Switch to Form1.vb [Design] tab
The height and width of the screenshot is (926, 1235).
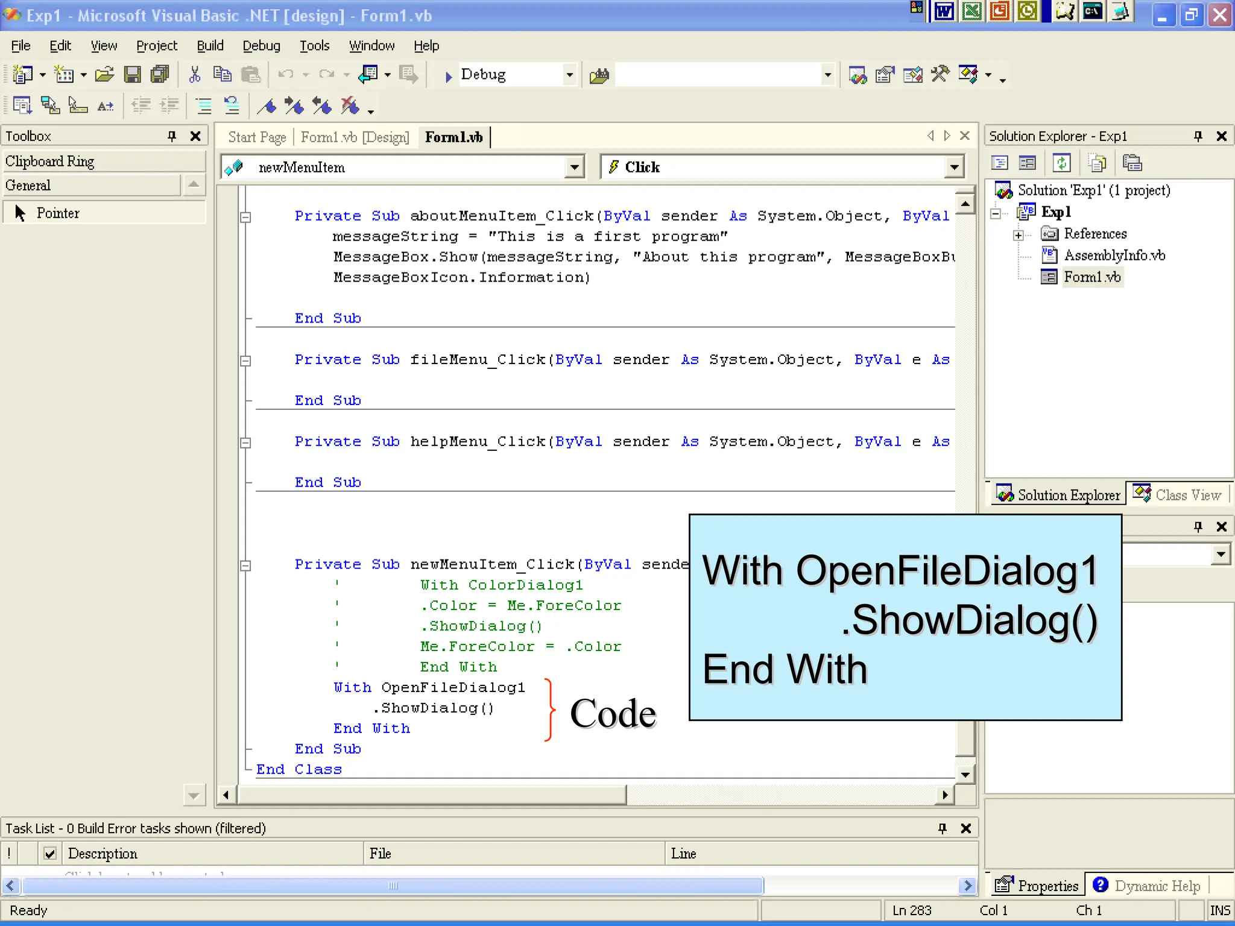tap(355, 137)
